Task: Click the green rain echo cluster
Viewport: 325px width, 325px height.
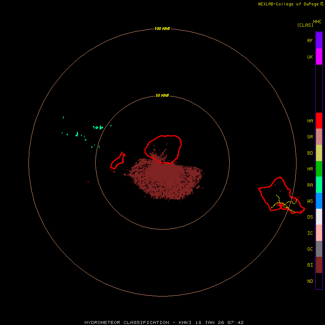Action: 98,127
